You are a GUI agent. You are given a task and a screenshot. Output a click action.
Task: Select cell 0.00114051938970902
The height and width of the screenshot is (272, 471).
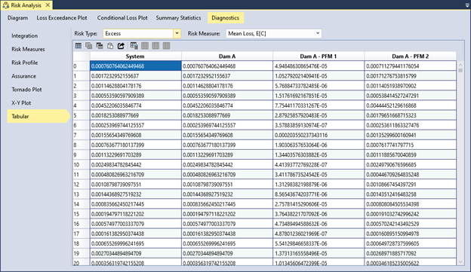411,86
